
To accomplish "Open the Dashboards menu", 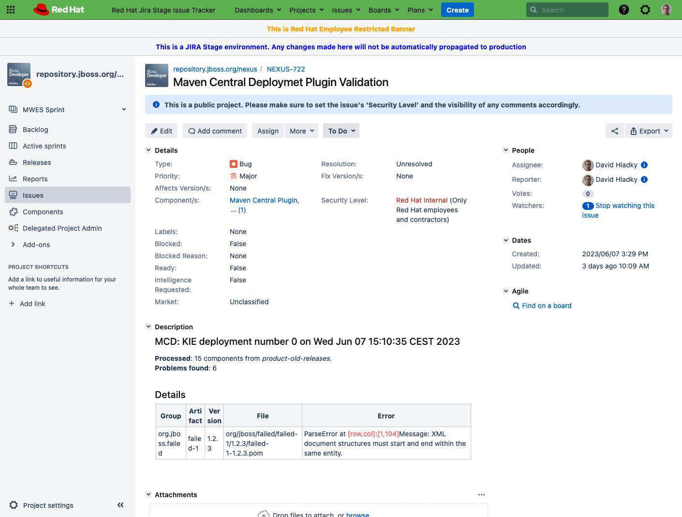I will coord(258,10).
